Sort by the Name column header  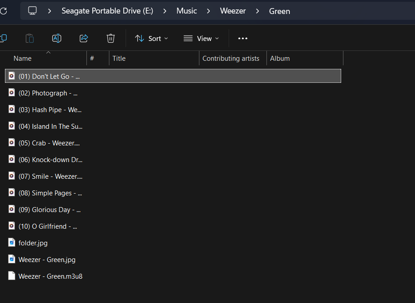[23, 59]
